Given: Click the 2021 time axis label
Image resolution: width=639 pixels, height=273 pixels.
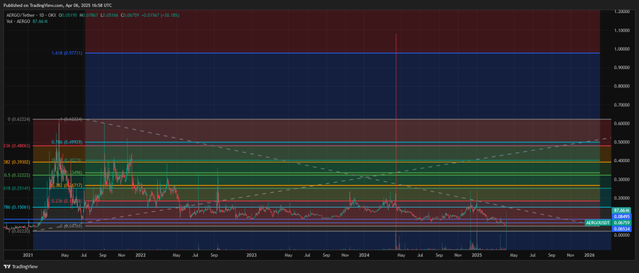Looking at the screenshot, I should tap(27, 255).
